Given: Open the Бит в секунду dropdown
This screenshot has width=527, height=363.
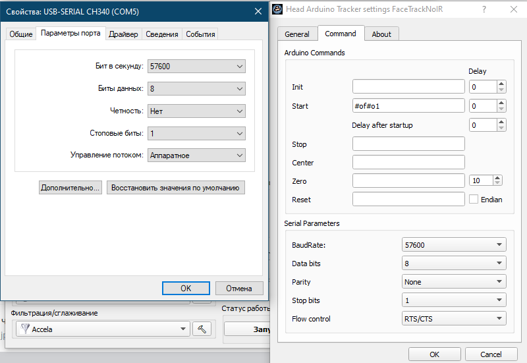Looking at the screenshot, I should [x=196, y=67].
